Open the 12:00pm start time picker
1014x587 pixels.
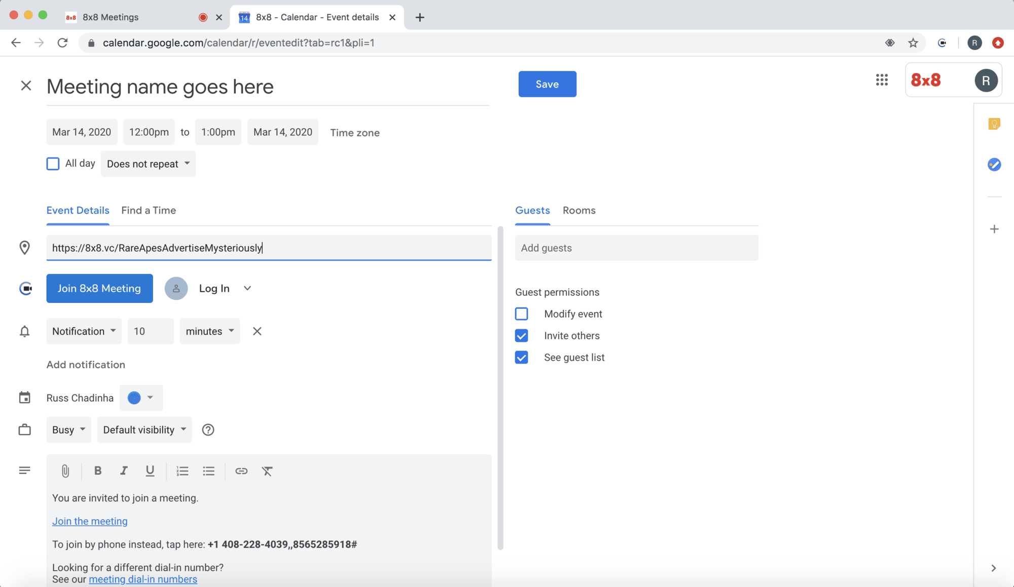click(149, 132)
